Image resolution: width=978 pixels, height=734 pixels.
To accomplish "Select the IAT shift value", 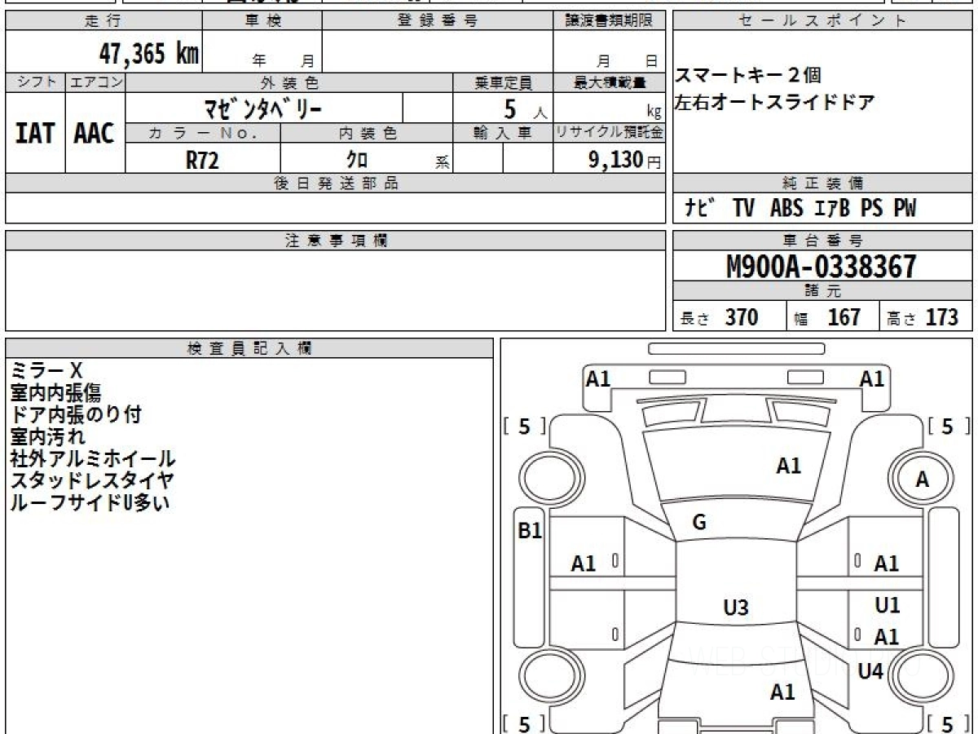I will tap(35, 134).
